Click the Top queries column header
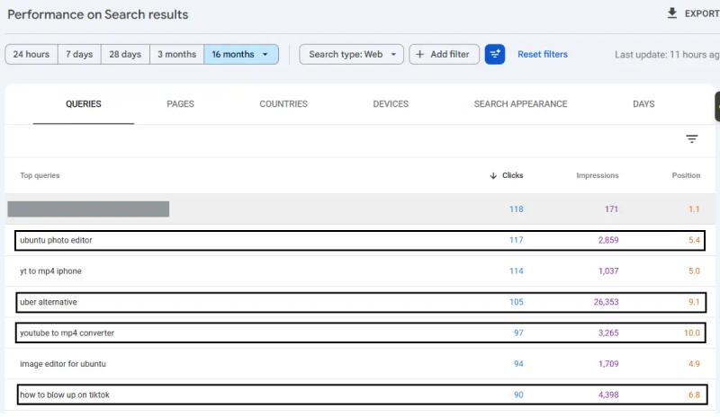Viewport: 720px width, 417px height. (40, 175)
